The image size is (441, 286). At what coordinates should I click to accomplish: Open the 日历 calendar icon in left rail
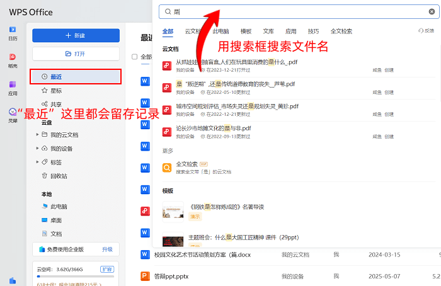tap(13, 31)
